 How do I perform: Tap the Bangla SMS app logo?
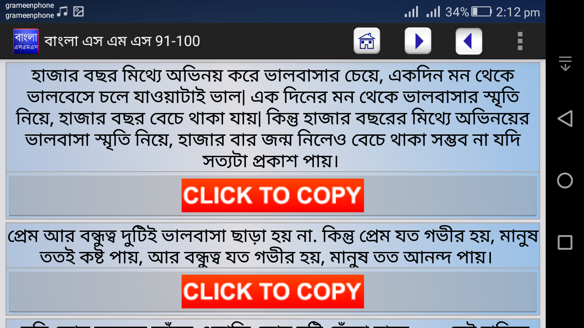(x=26, y=41)
